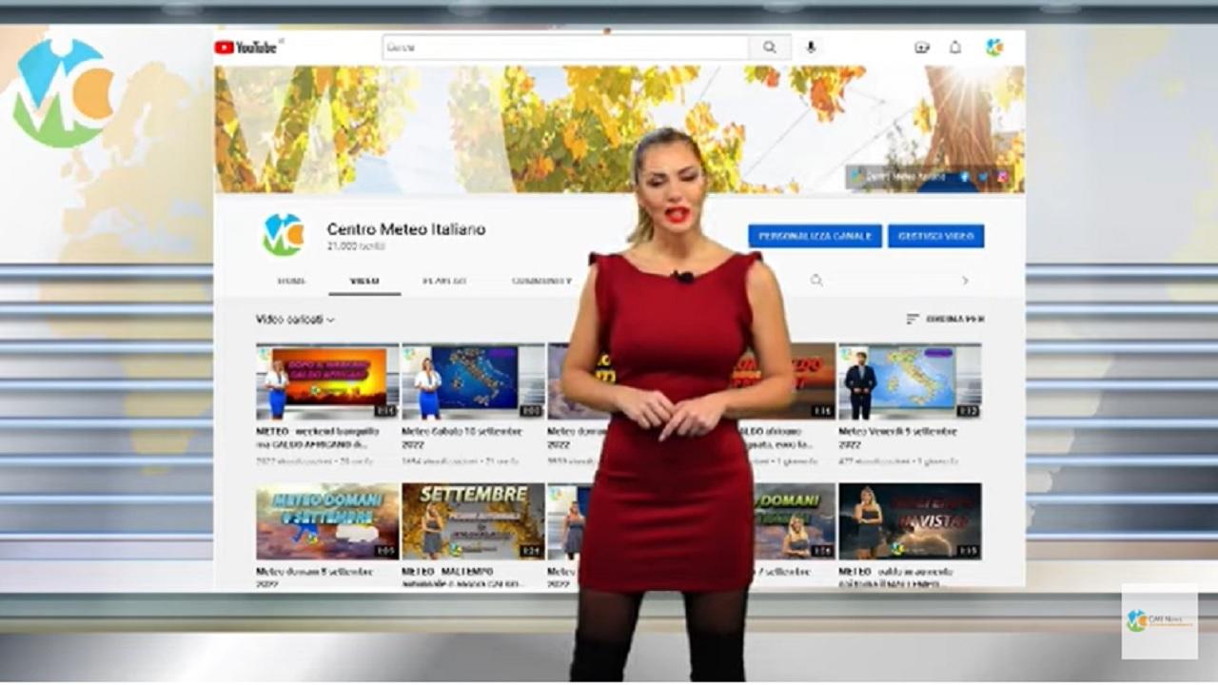Image resolution: width=1218 pixels, height=685 pixels.
Task: Open the 'IN VISTA' storm-cloud video thumbnail
Action: [910, 521]
